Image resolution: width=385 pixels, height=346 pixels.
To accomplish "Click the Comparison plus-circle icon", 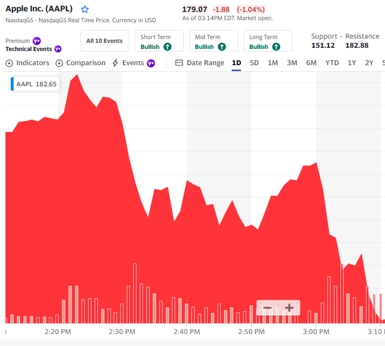I will [59, 63].
